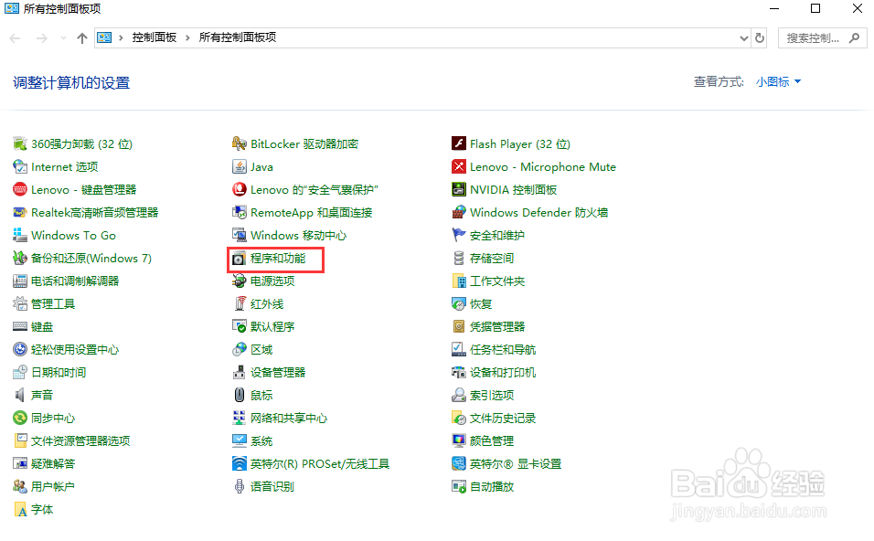Image resolution: width=874 pixels, height=541 pixels.
Task: Go up one level arrow
Action: (x=82, y=37)
